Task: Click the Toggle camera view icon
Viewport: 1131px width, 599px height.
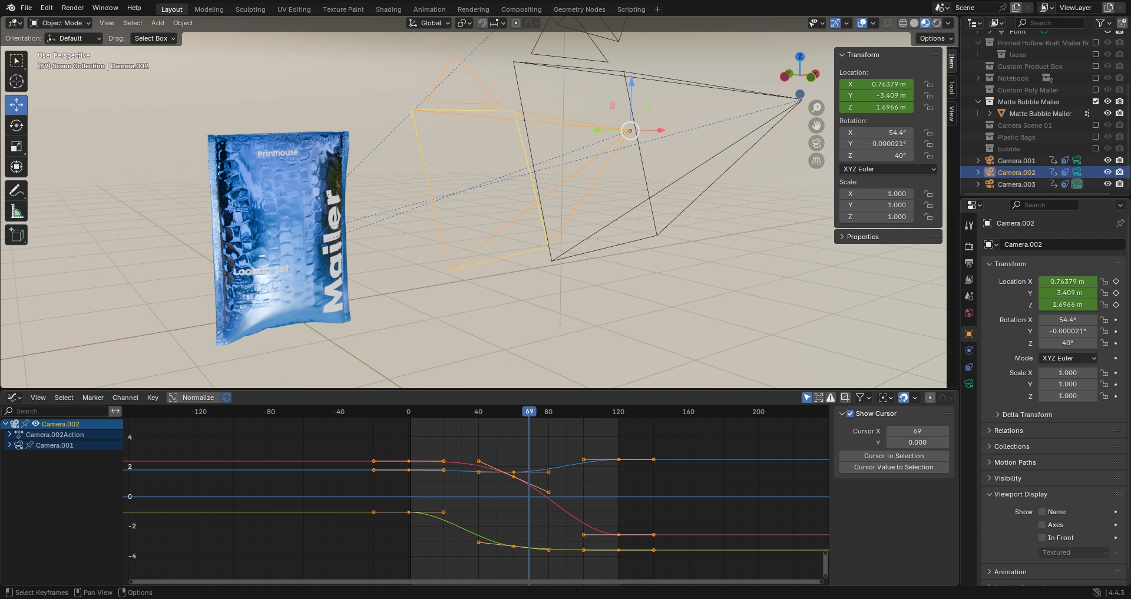Action: click(816, 143)
